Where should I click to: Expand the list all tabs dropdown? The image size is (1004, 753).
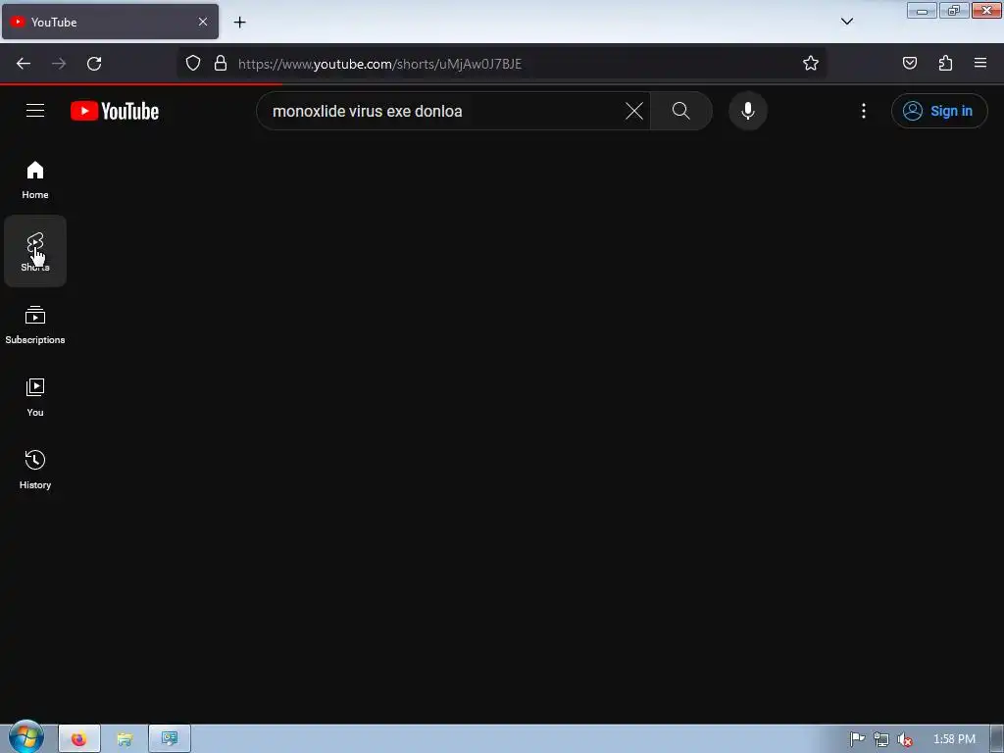(847, 22)
